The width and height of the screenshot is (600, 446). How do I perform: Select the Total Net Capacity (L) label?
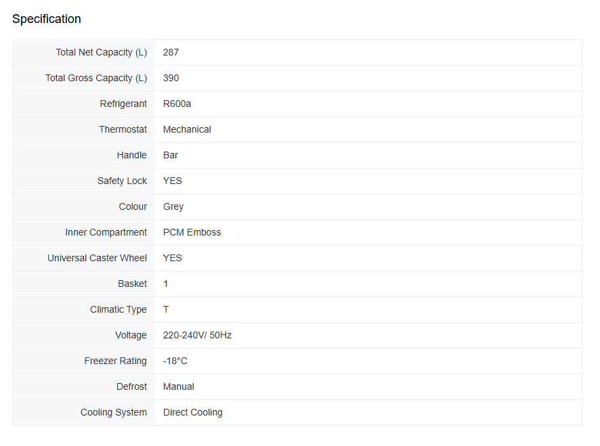(x=102, y=52)
